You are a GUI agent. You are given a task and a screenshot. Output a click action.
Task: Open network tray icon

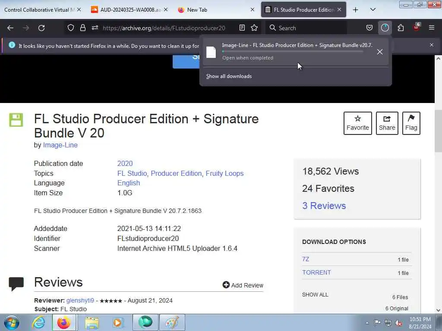[388, 323]
